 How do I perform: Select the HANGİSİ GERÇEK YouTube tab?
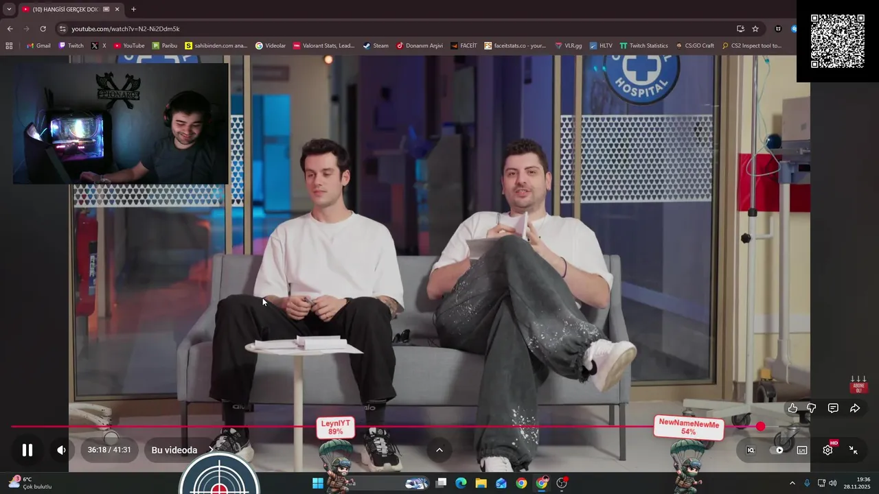coord(70,9)
